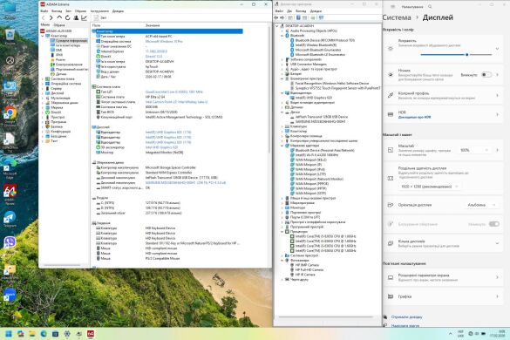Click the Звіт report button in AIDA64 toolbar
510x340 pixels.
click(100, 18)
